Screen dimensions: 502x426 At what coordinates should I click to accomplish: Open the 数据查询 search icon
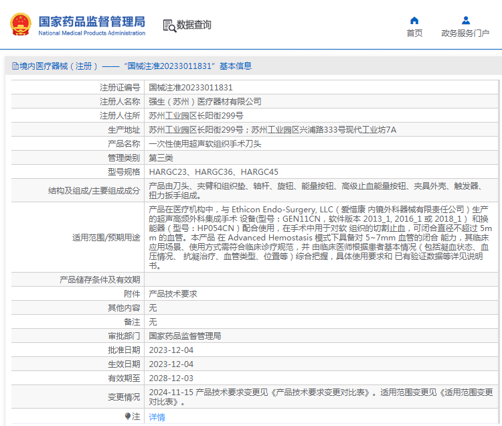point(169,25)
